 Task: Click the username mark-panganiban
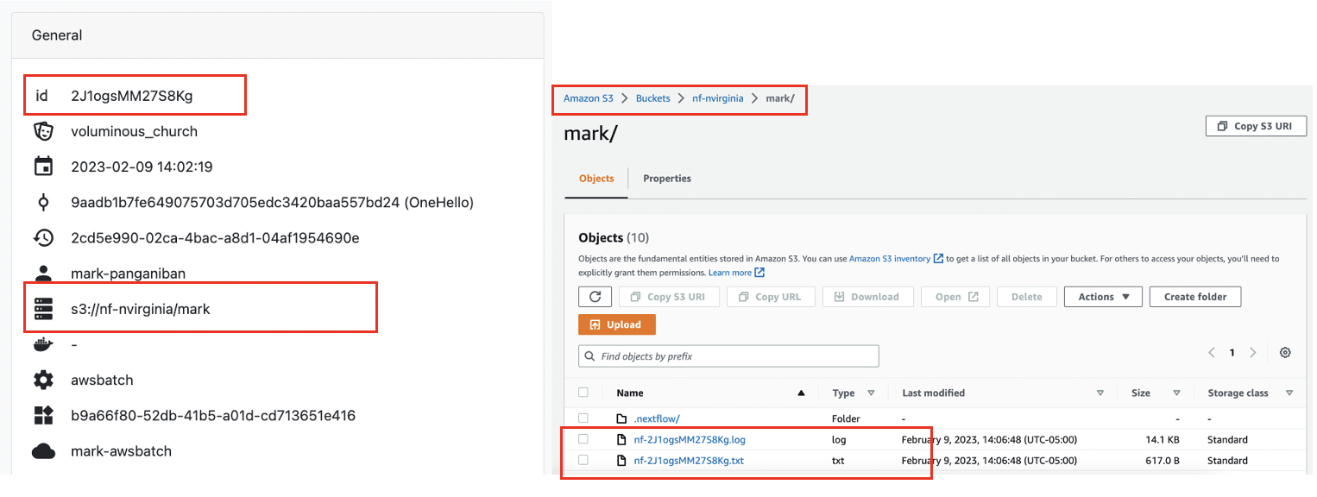(x=129, y=274)
